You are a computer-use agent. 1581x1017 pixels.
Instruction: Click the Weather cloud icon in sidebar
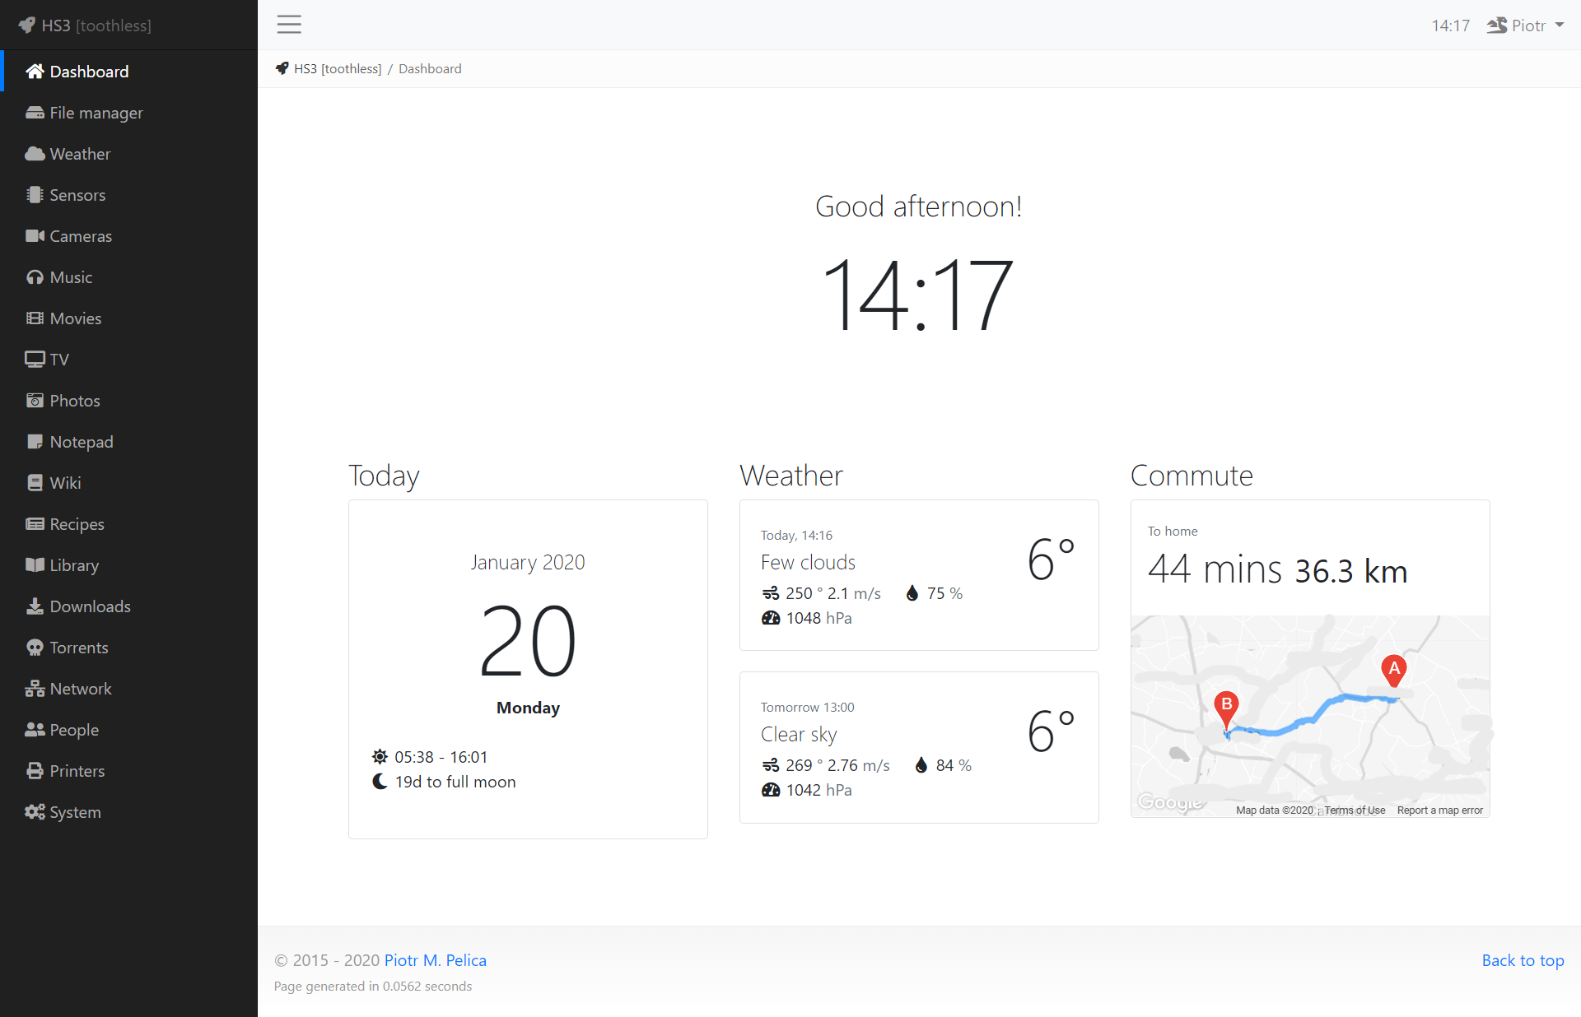coord(35,154)
